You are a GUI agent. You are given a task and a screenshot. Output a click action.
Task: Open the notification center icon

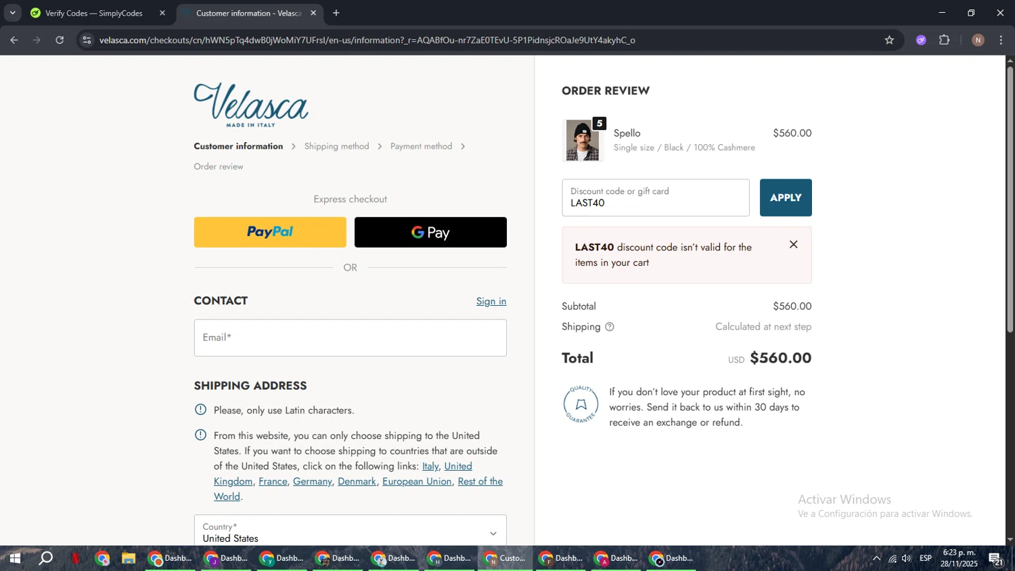point(995,559)
